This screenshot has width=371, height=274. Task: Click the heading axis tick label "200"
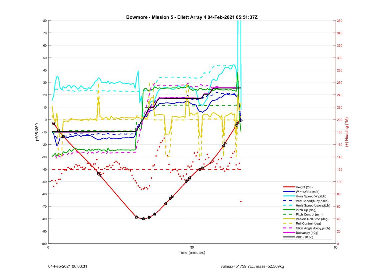(340, 120)
